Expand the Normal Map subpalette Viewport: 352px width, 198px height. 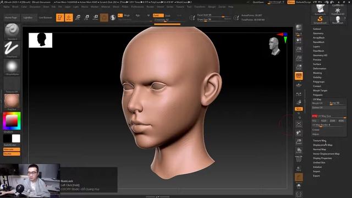(x=320, y=149)
